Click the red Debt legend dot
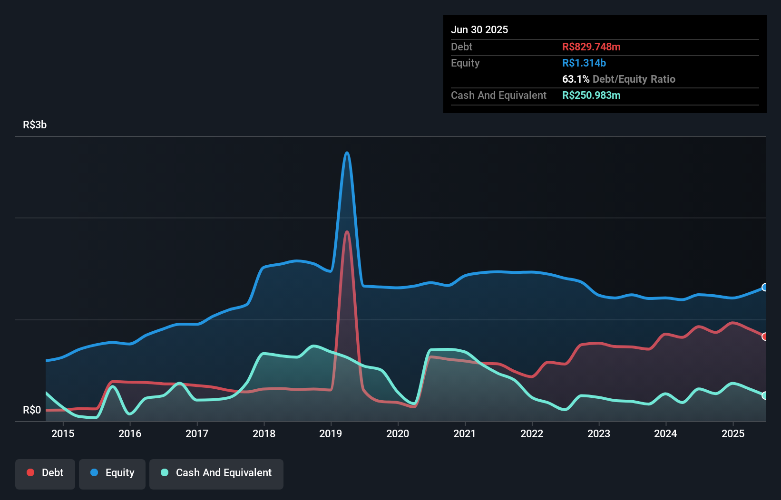Screen dimensions: 781x500 (29, 472)
